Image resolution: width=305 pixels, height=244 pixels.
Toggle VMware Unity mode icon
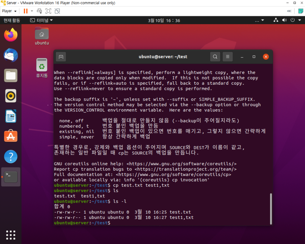click(57, 11)
